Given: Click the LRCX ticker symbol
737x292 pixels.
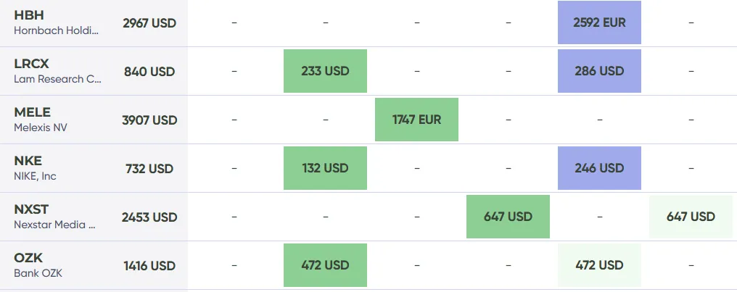Looking at the screenshot, I should point(31,64).
